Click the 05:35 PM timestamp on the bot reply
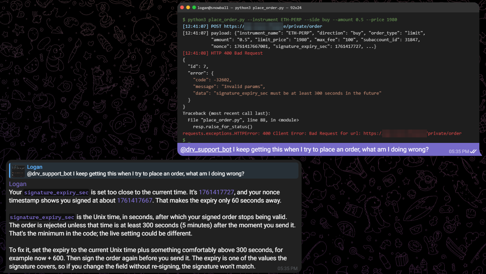486x274 pixels. click(287, 269)
